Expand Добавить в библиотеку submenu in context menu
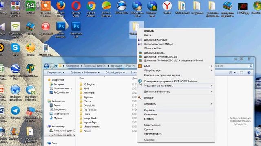The width and height of the screenshot is (261, 146). coord(176,92)
